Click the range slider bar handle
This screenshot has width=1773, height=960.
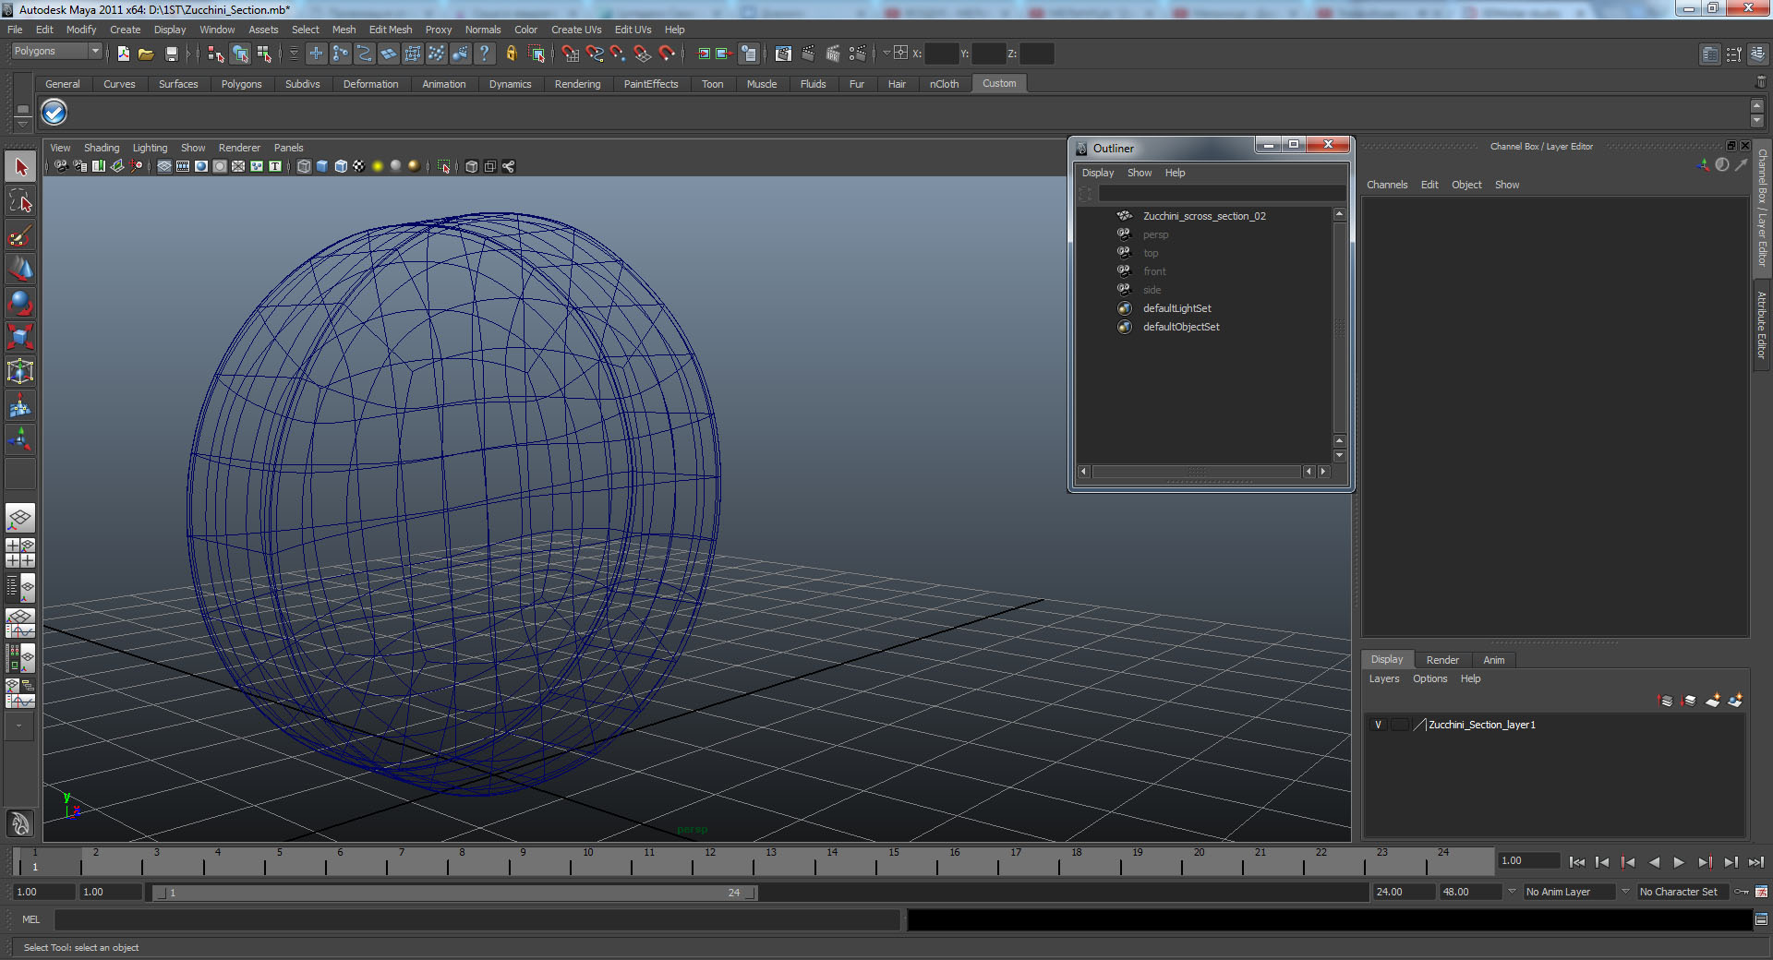(x=455, y=893)
